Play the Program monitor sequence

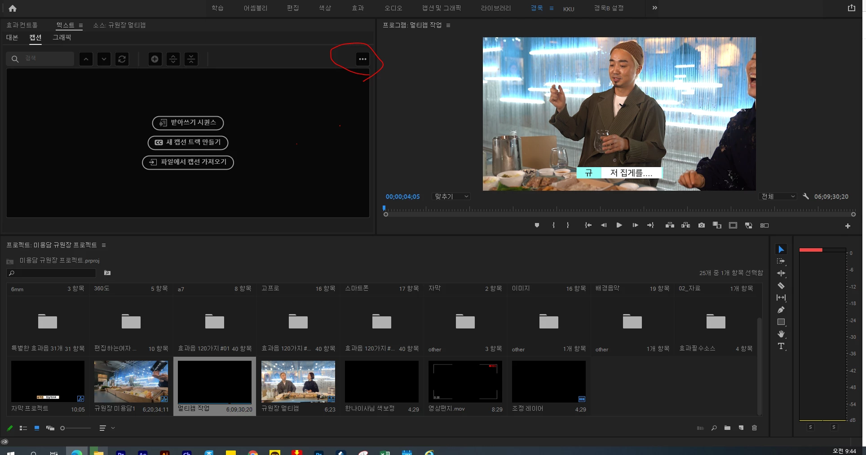click(619, 225)
